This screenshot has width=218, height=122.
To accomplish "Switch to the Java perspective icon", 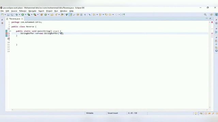I will (x=216, y=15).
